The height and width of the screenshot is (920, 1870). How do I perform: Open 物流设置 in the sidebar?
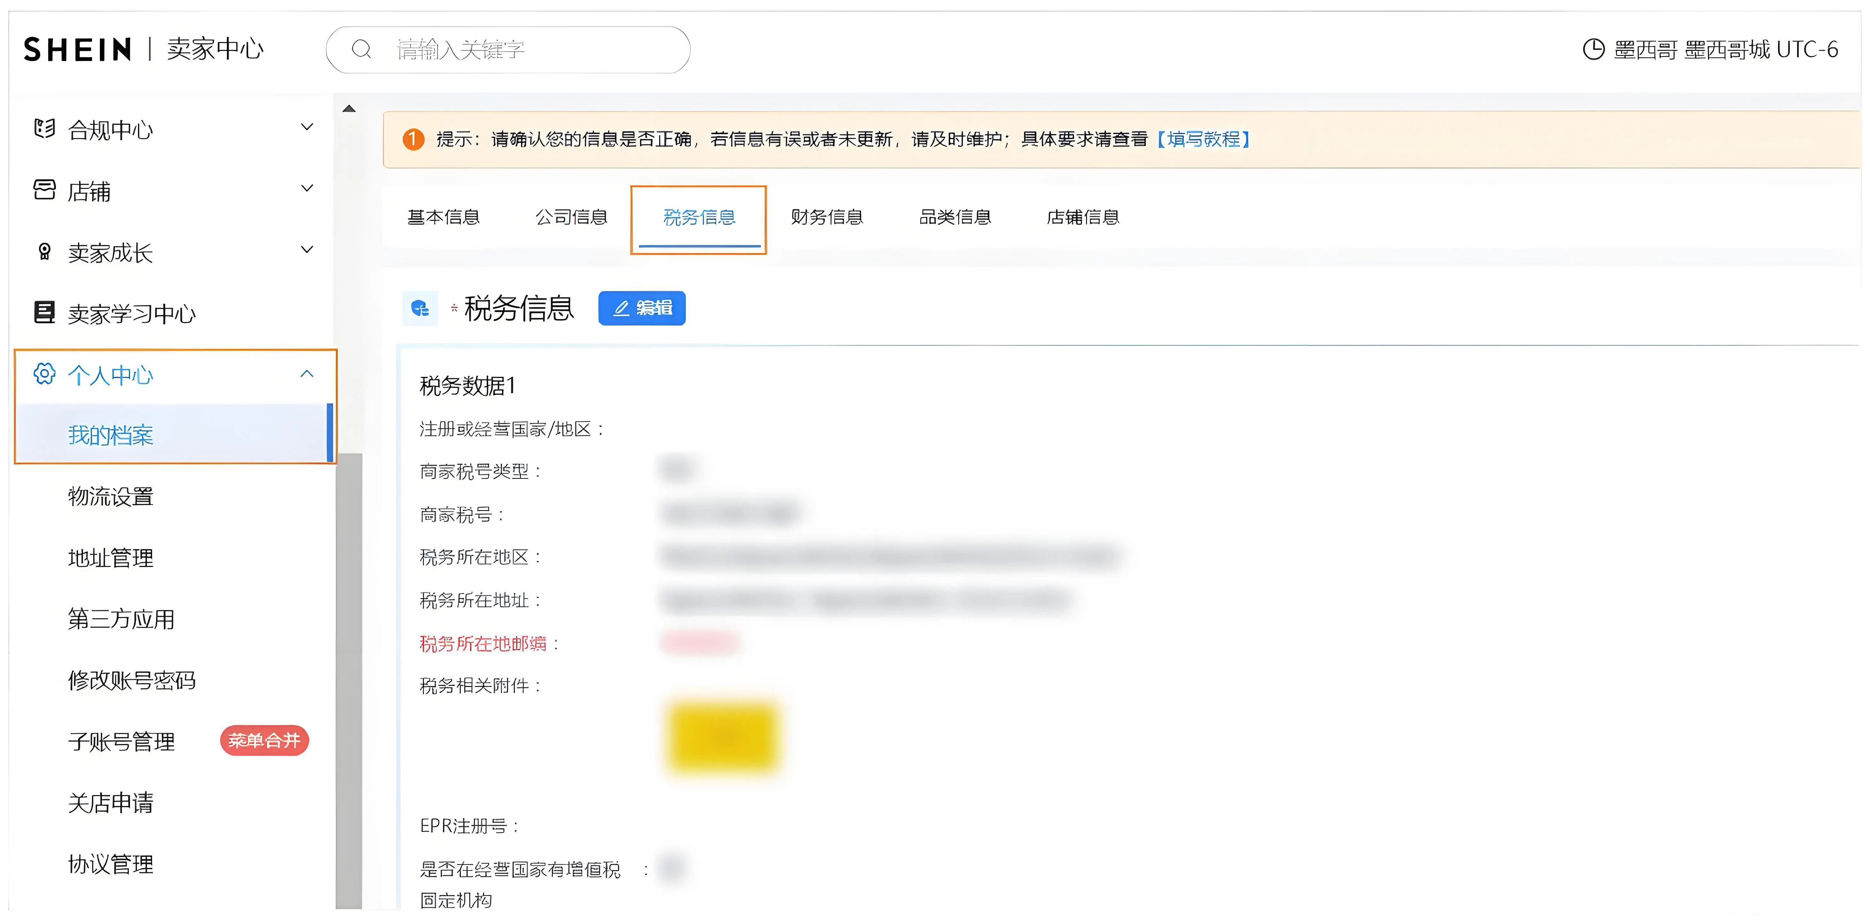[x=110, y=497]
